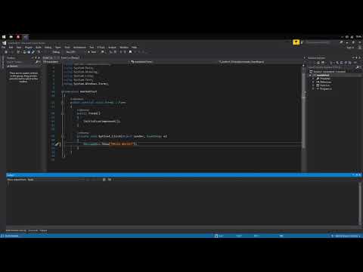Open the Team menu

click(x=58, y=48)
